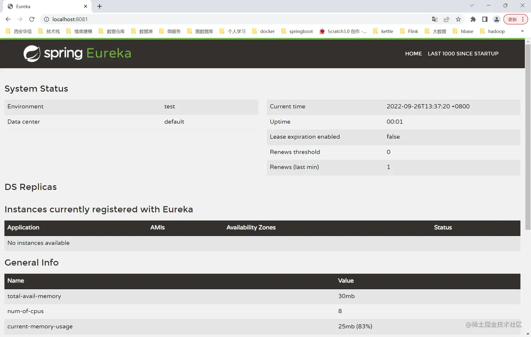Open the kettle bookmark folder

pos(383,31)
